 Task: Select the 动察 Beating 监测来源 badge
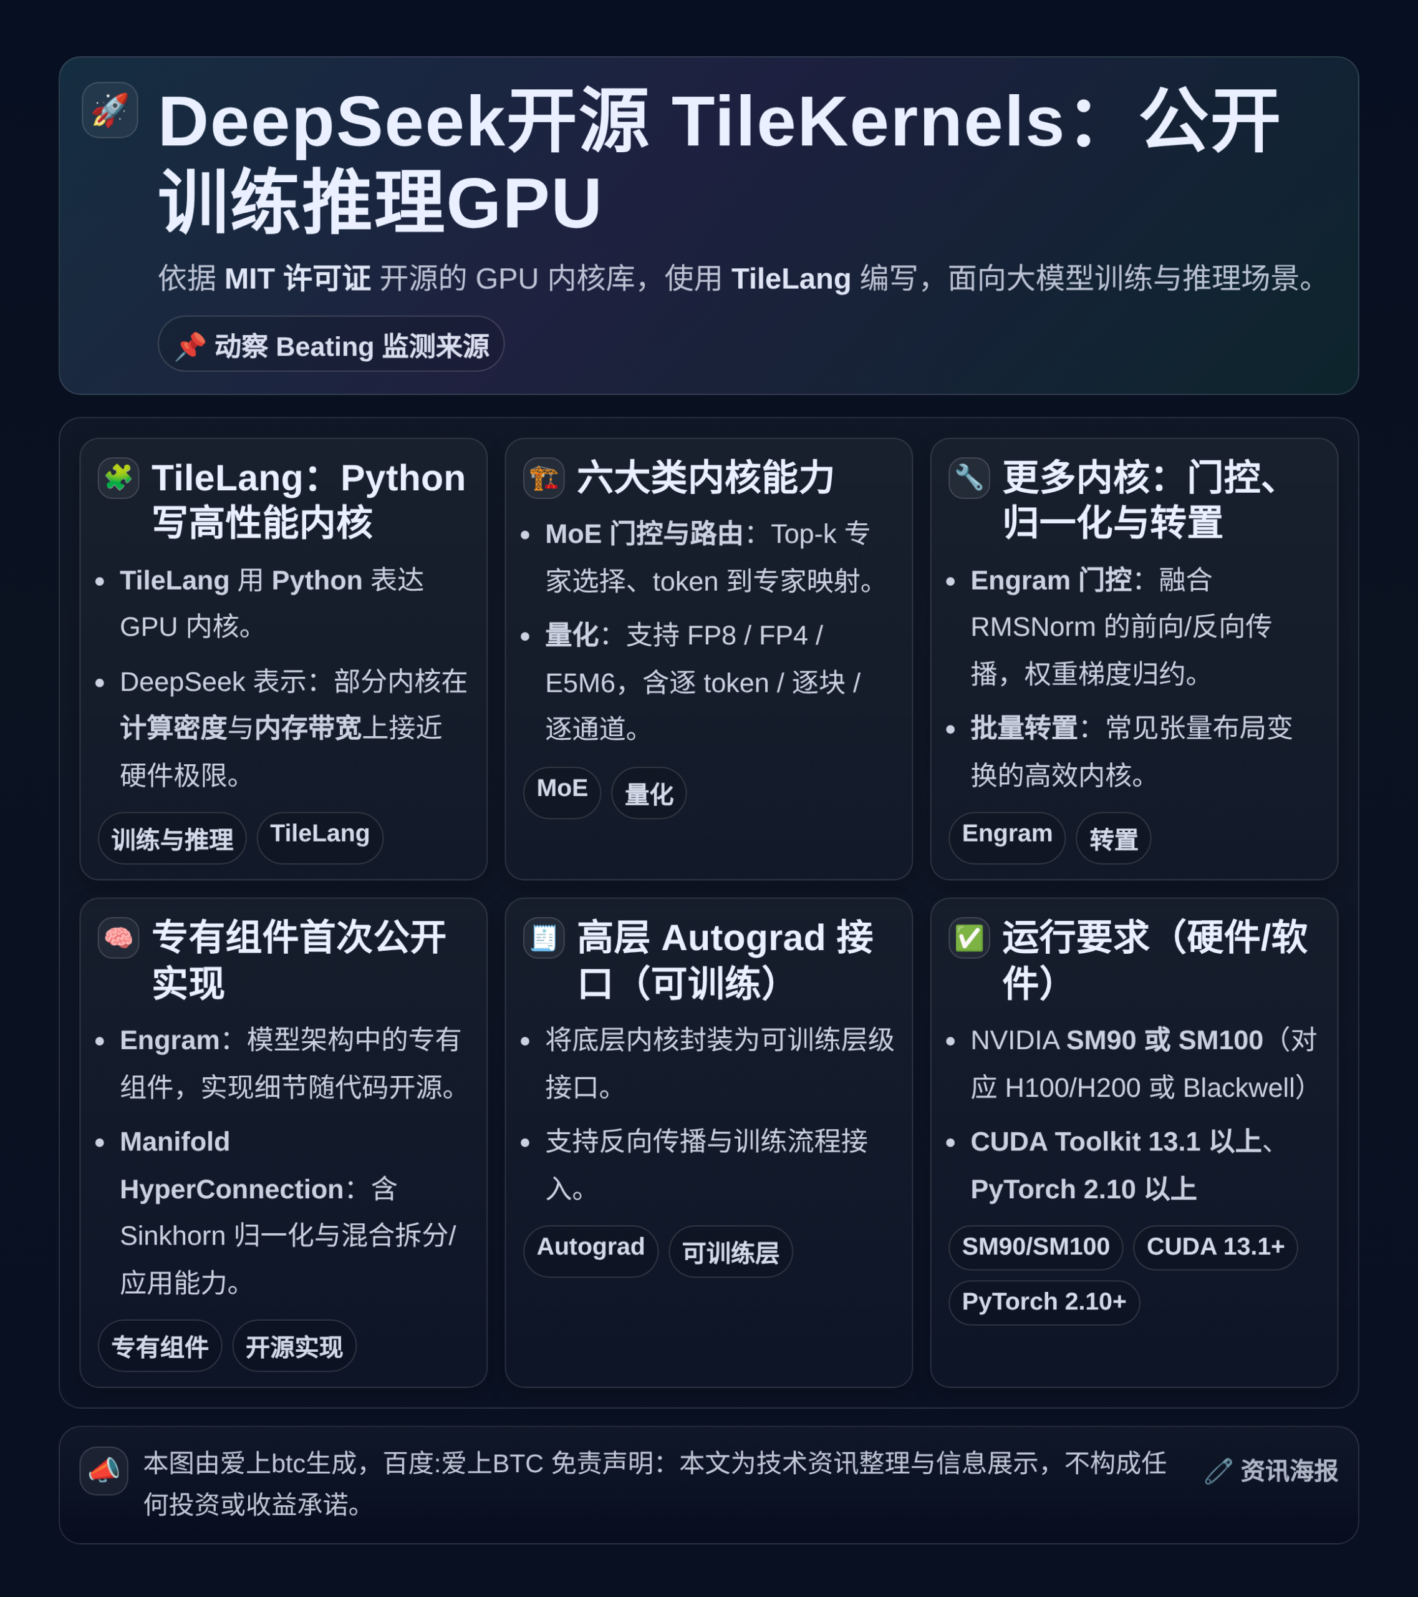click(x=331, y=344)
